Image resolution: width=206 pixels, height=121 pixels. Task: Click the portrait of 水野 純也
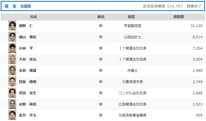pyautogui.click(x=12, y=104)
